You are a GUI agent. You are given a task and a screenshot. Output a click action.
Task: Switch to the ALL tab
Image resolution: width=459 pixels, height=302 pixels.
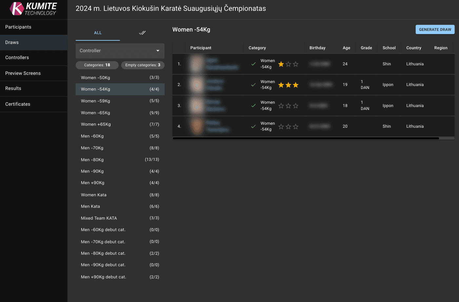pos(98,33)
